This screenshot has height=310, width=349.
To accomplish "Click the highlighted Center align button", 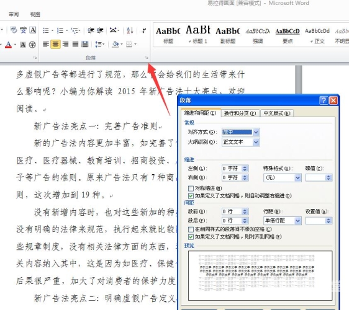I will pos(55,44).
